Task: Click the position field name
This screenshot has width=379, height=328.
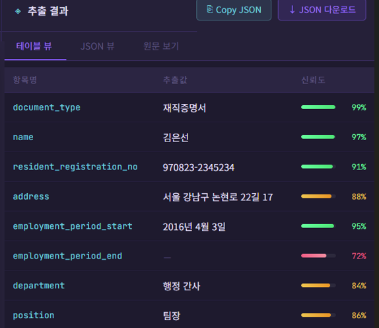Action: click(x=34, y=315)
